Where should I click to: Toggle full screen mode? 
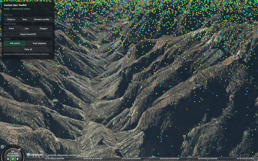[x=256, y=159]
